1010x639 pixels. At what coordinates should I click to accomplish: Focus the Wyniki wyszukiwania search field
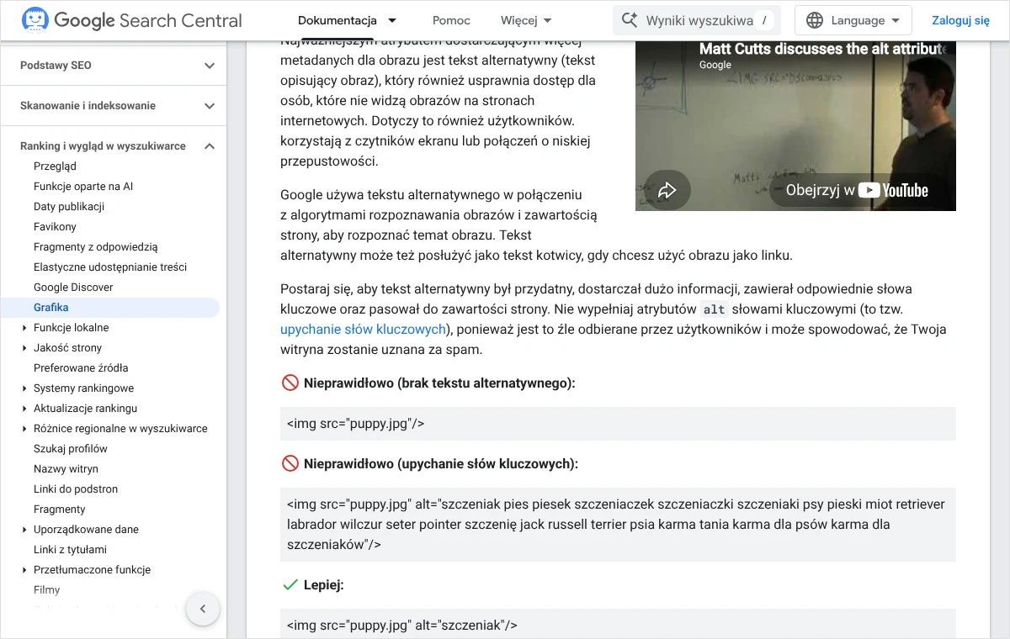click(697, 20)
